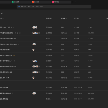Click the icon after the 2022-05-14 60.4MB file name

pyautogui.click(x=13, y=93)
